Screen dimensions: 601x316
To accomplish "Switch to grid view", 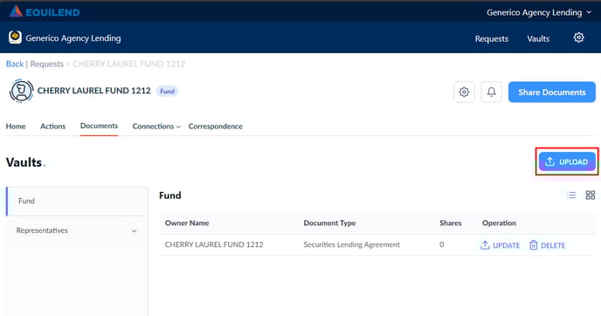I will (591, 196).
